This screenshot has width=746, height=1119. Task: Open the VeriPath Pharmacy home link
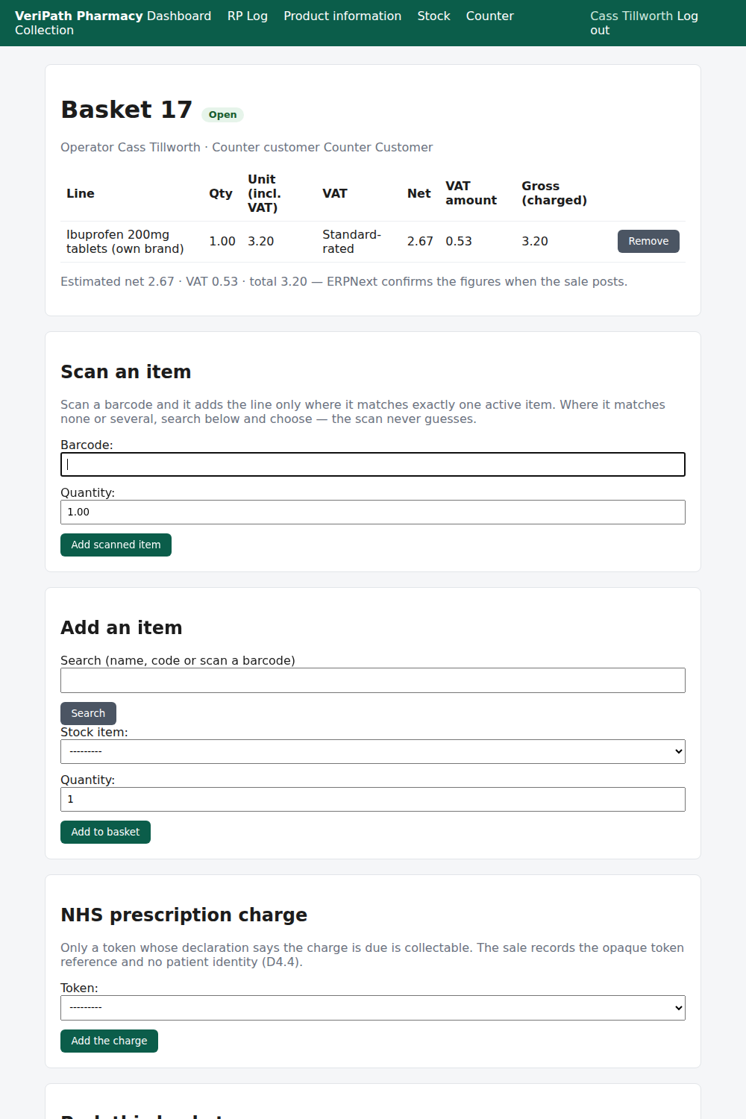coord(78,16)
